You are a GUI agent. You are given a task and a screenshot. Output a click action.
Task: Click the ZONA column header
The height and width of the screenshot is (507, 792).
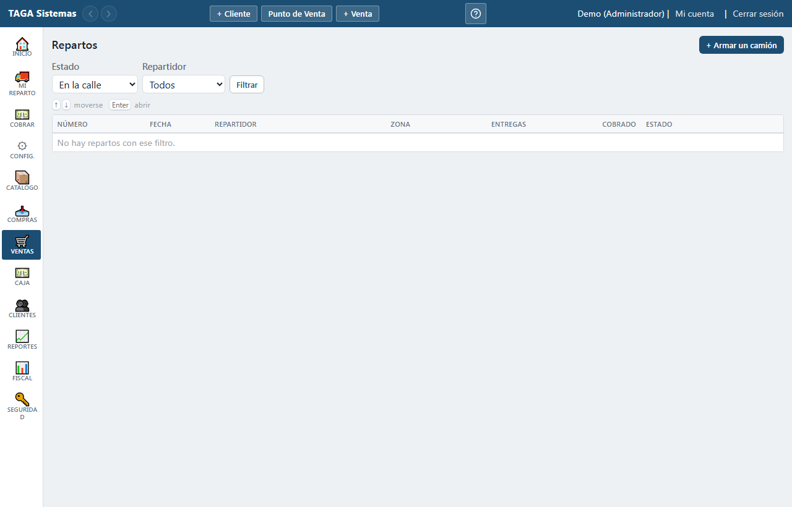tap(400, 124)
